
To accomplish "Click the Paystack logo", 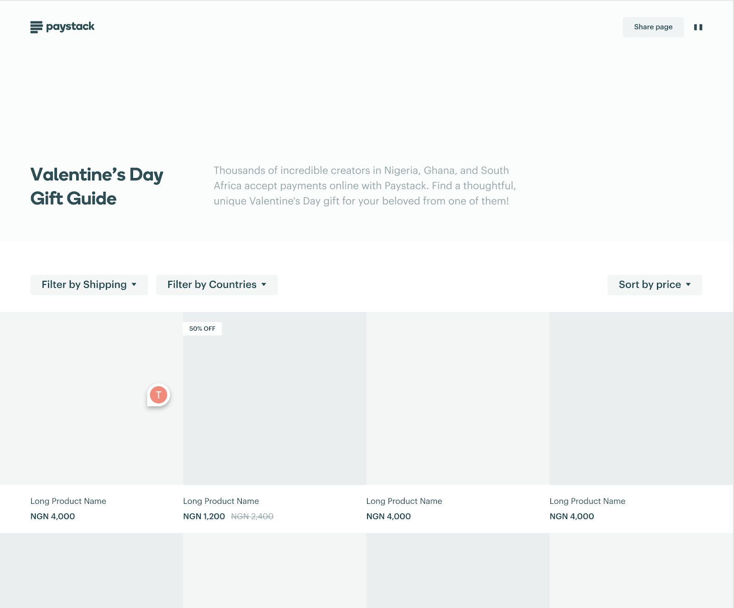I will click(62, 27).
